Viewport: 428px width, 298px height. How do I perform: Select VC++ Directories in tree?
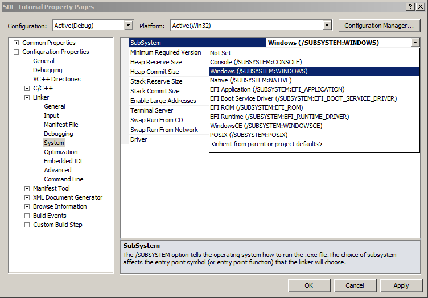pos(57,79)
